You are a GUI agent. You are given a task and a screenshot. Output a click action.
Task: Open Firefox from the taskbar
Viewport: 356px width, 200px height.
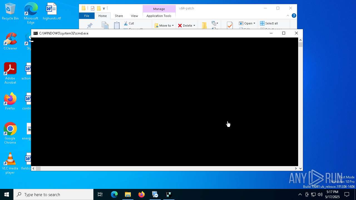click(x=142, y=194)
